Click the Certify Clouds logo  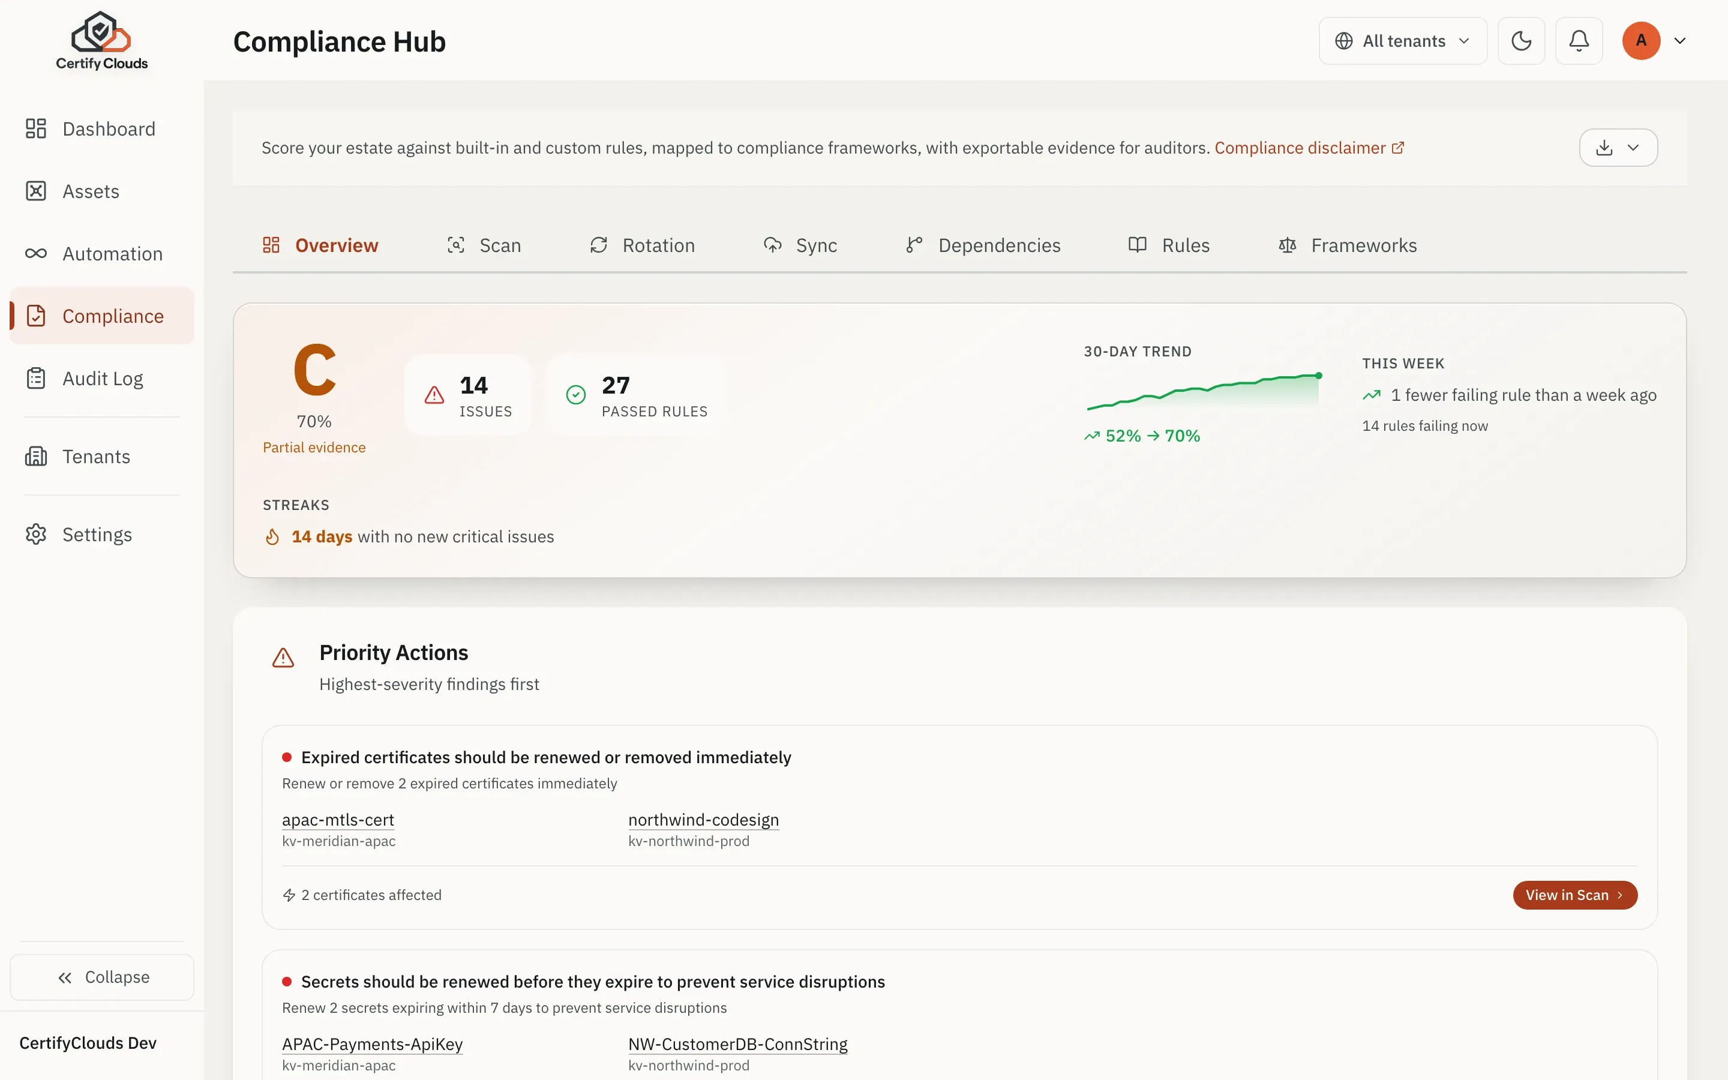click(x=101, y=41)
